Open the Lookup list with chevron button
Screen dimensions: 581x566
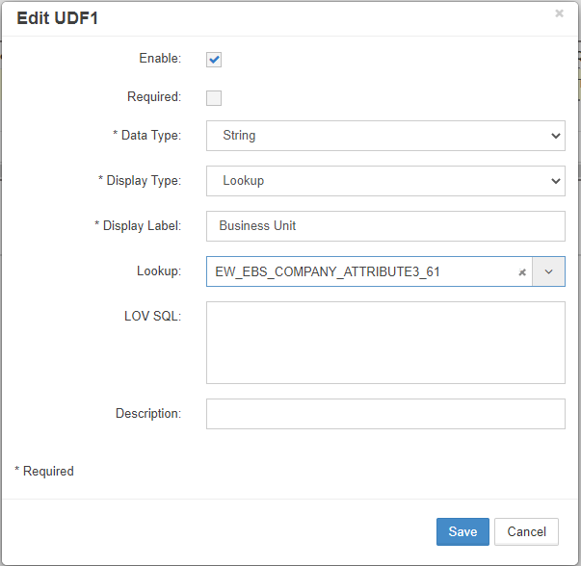coord(548,272)
